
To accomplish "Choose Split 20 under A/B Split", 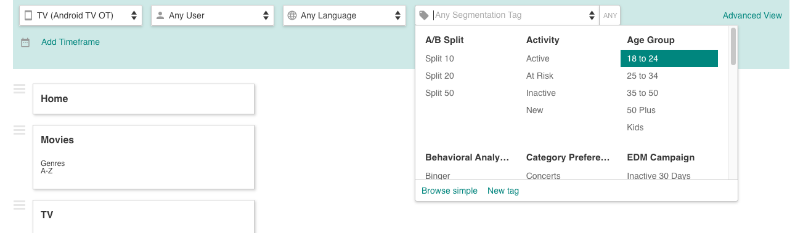I will 439,76.
